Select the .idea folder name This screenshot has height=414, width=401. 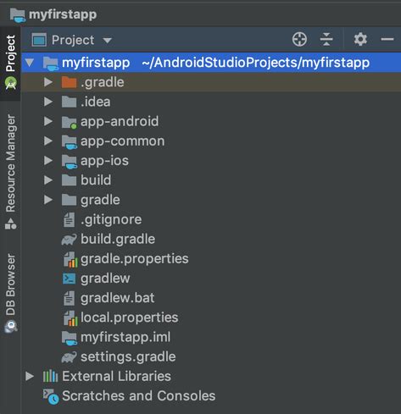click(x=96, y=102)
